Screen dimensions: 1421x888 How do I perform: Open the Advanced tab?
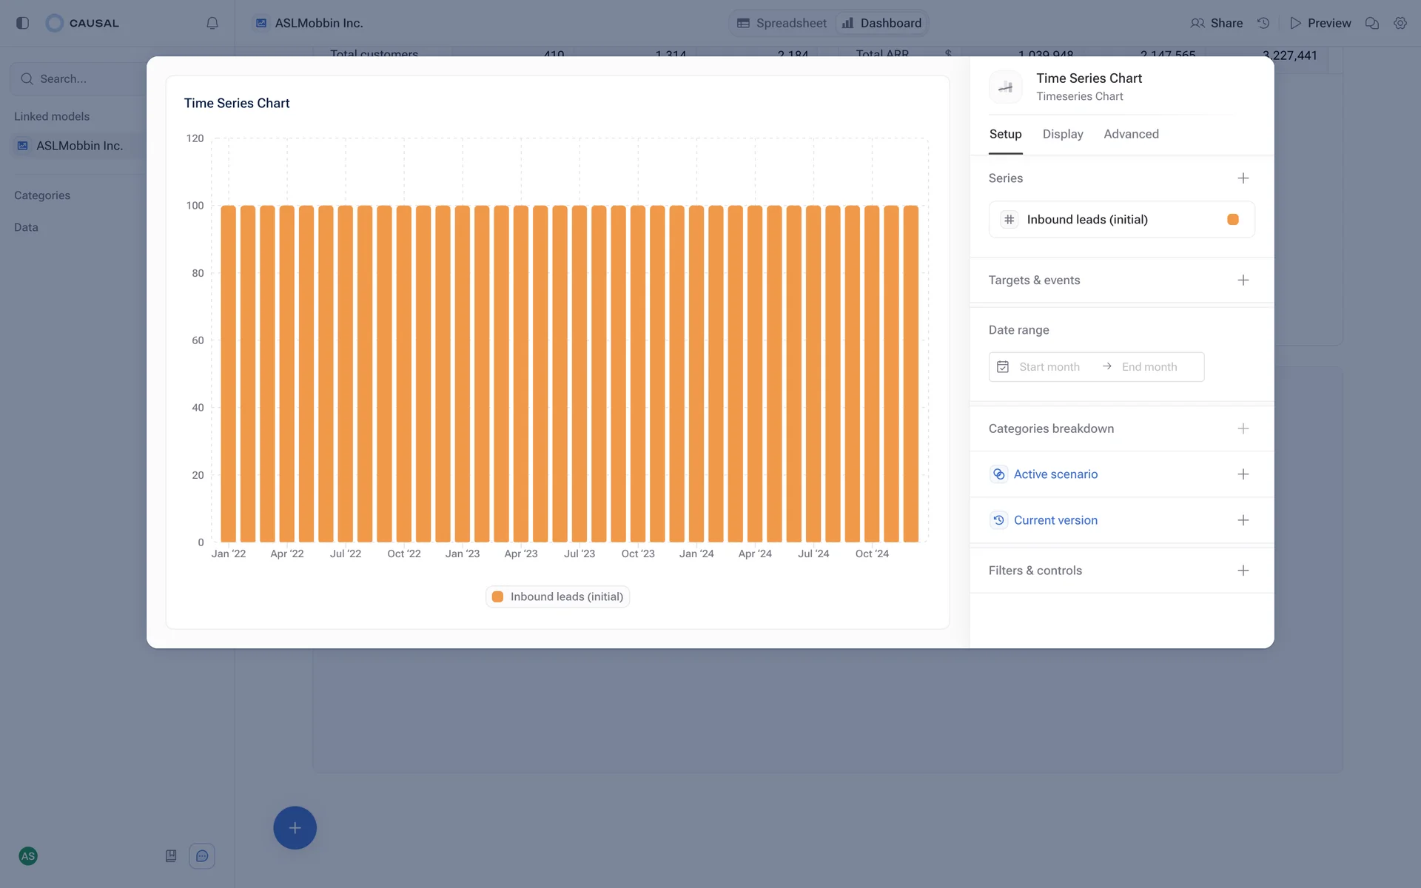(1131, 134)
